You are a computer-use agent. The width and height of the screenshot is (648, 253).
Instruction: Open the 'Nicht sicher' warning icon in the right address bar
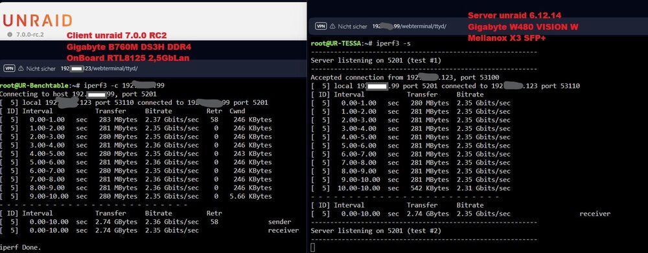(332, 26)
